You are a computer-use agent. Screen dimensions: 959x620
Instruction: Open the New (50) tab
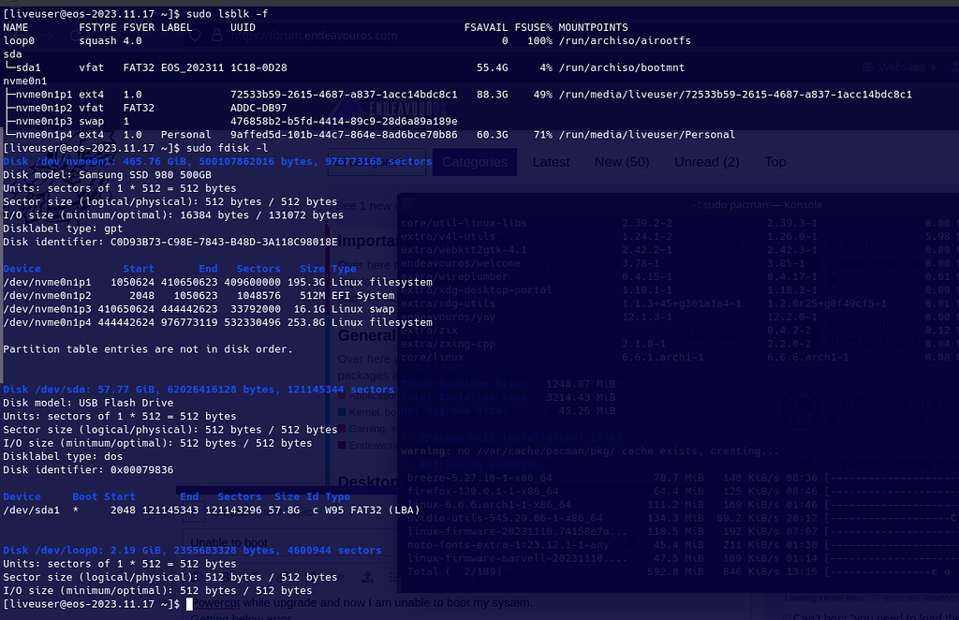[x=621, y=161]
